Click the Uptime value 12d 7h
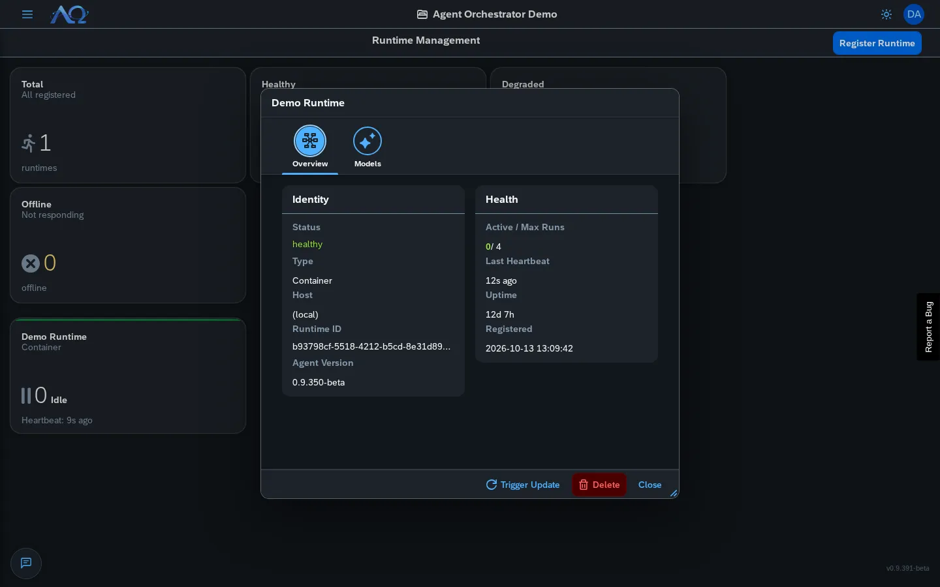940x587 pixels. coord(500,314)
